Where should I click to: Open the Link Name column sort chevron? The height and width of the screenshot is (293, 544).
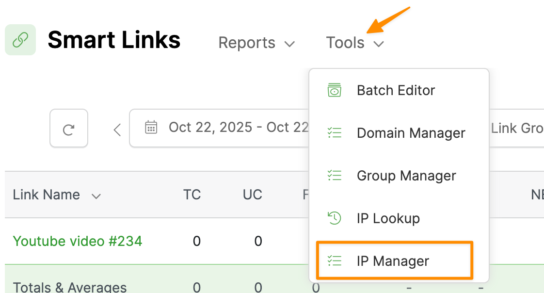[96, 196]
